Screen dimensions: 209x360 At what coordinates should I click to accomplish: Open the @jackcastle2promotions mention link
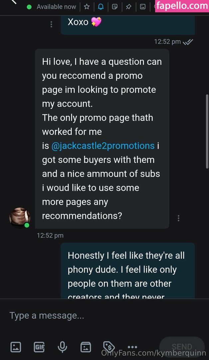tap(103, 146)
